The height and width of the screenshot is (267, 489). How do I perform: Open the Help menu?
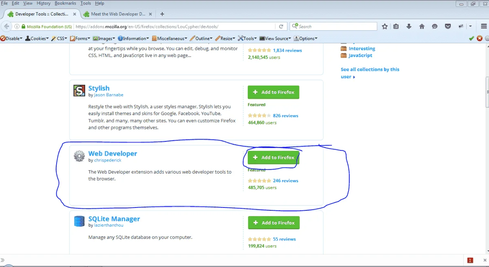99,3
